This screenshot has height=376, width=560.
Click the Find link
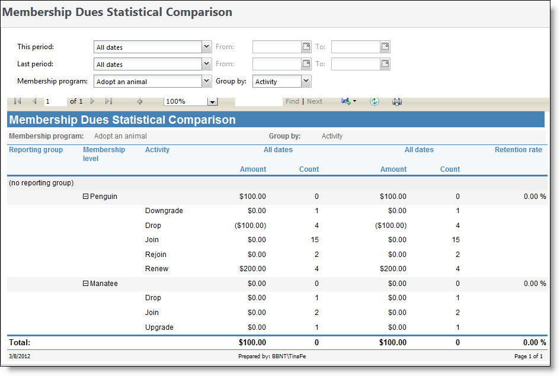(x=292, y=101)
